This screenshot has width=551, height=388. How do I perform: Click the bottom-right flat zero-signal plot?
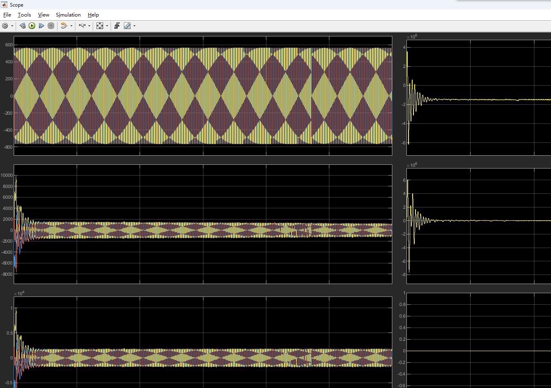tap(479, 340)
